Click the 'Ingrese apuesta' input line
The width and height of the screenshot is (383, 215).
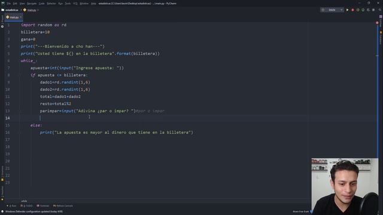click(x=77, y=68)
